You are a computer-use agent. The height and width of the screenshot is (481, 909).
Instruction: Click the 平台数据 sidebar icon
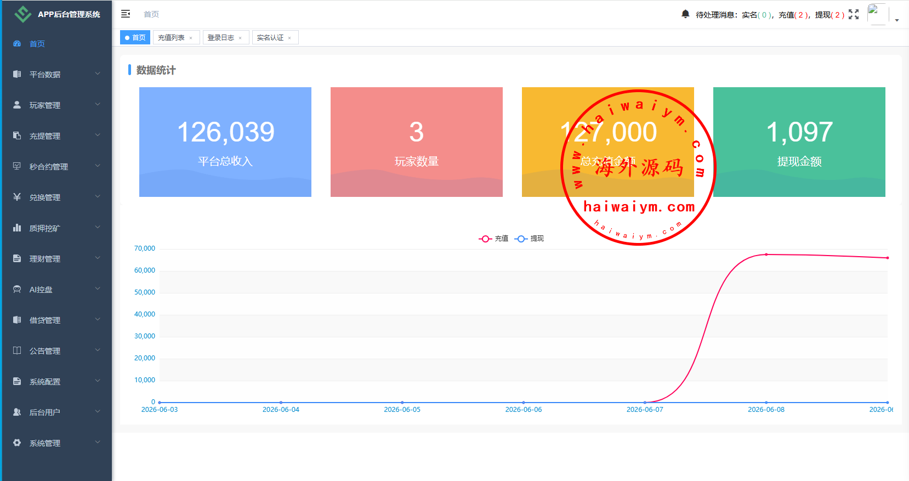click(17, 74)
